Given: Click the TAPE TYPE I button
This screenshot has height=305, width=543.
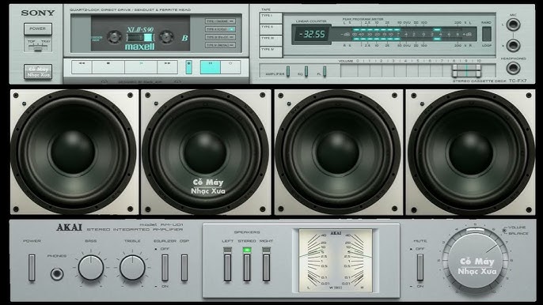Looking at the screenshot, I should click(271, 18).
